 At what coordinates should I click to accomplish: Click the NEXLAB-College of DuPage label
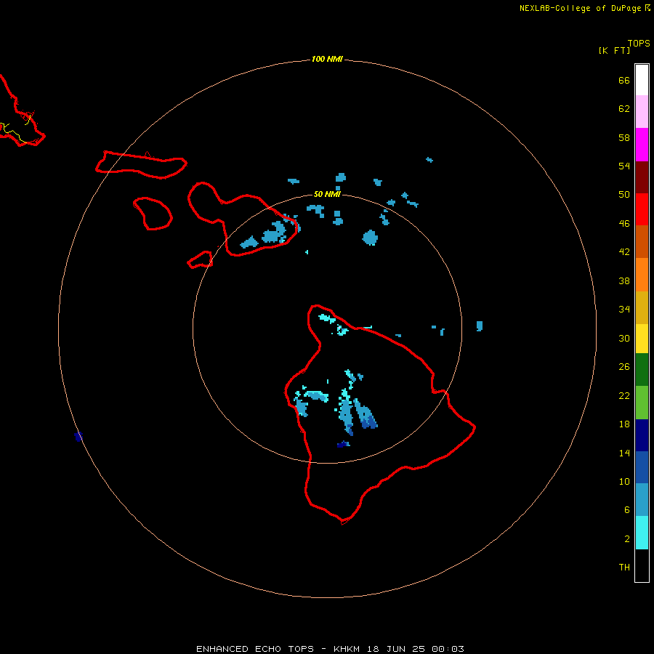(580, 8)
